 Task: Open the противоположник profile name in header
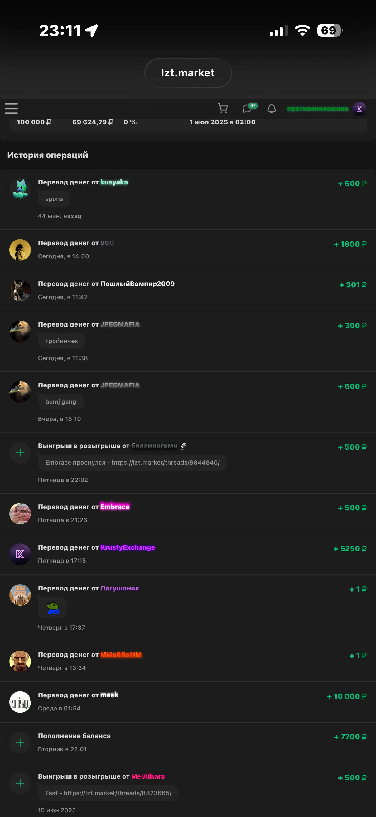pyautogui.click(x=318, y=109)
